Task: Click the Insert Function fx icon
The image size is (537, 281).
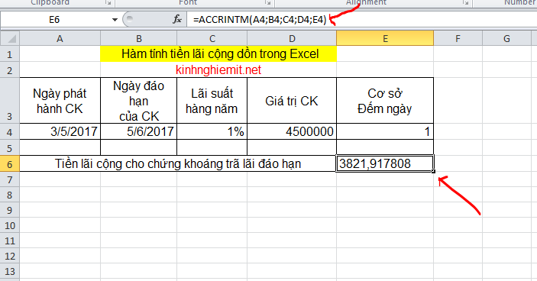Action: coord(177,20)
